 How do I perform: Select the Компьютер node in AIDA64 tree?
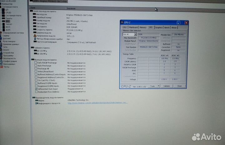(7, 4)
